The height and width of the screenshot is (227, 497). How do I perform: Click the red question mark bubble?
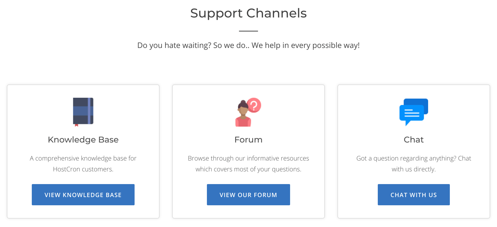point(254,105)
